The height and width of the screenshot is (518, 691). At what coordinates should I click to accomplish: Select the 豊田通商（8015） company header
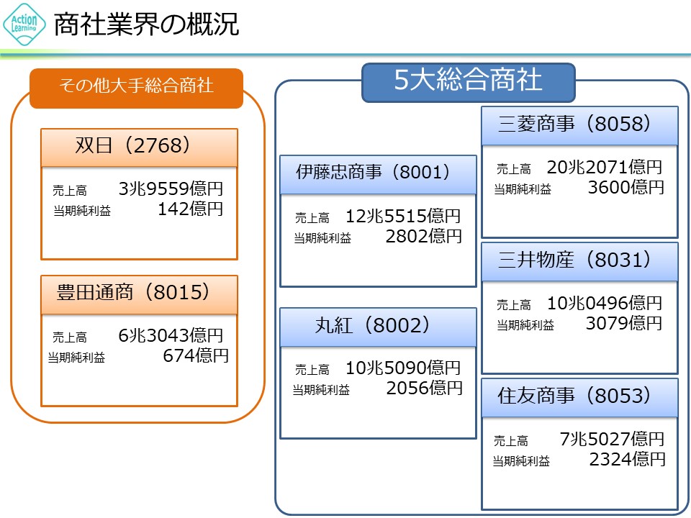(x=139, y=294)
